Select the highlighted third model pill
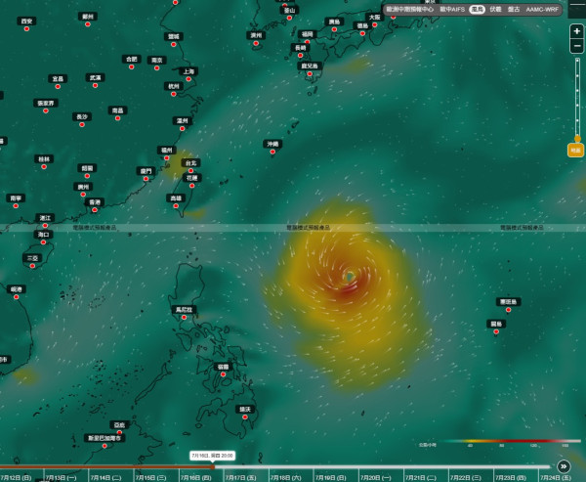The width and height of the screenshot is (586, 482). (478, 10)
